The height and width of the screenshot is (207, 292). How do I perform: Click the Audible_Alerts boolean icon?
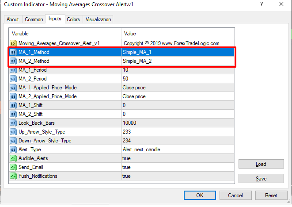13,158
